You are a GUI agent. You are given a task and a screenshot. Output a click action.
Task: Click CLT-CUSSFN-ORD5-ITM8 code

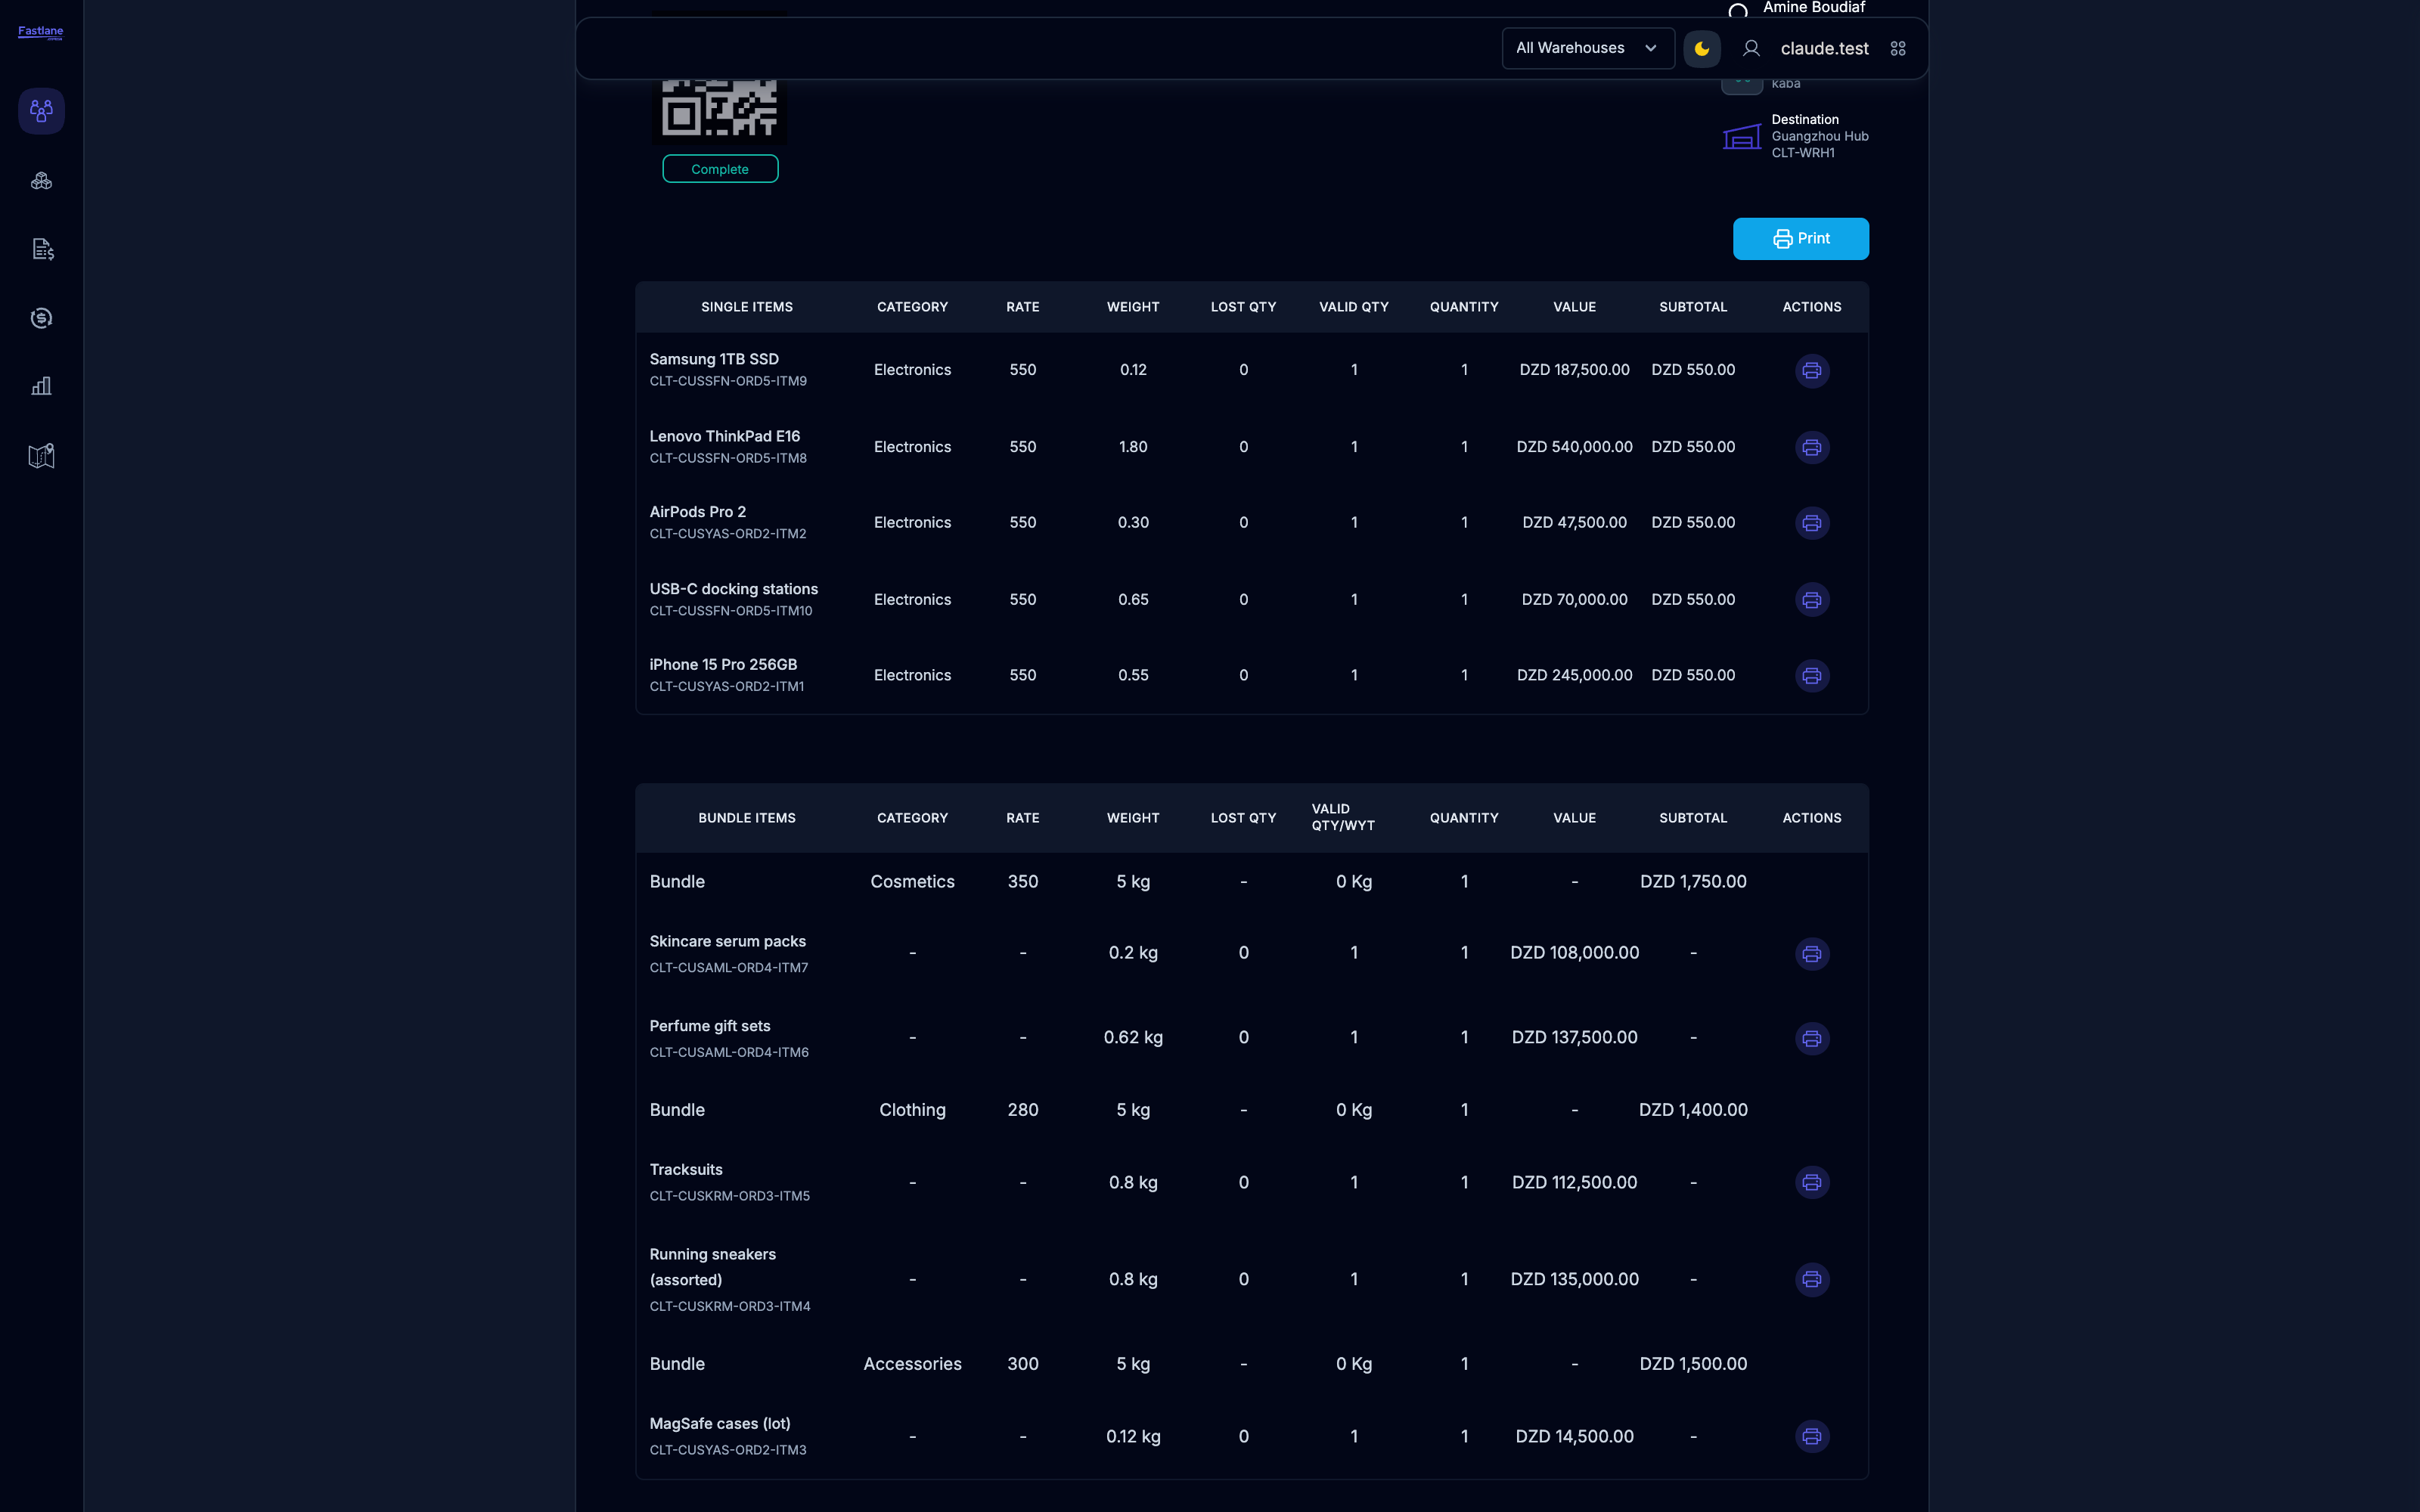click(728, 458)
